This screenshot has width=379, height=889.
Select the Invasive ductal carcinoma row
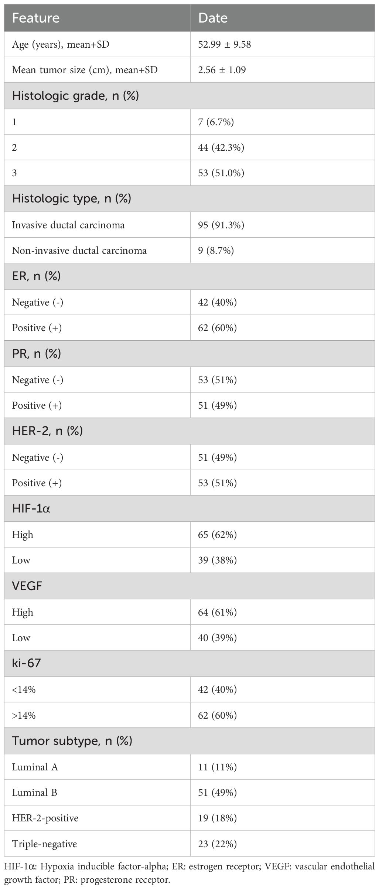coord(68,225)
